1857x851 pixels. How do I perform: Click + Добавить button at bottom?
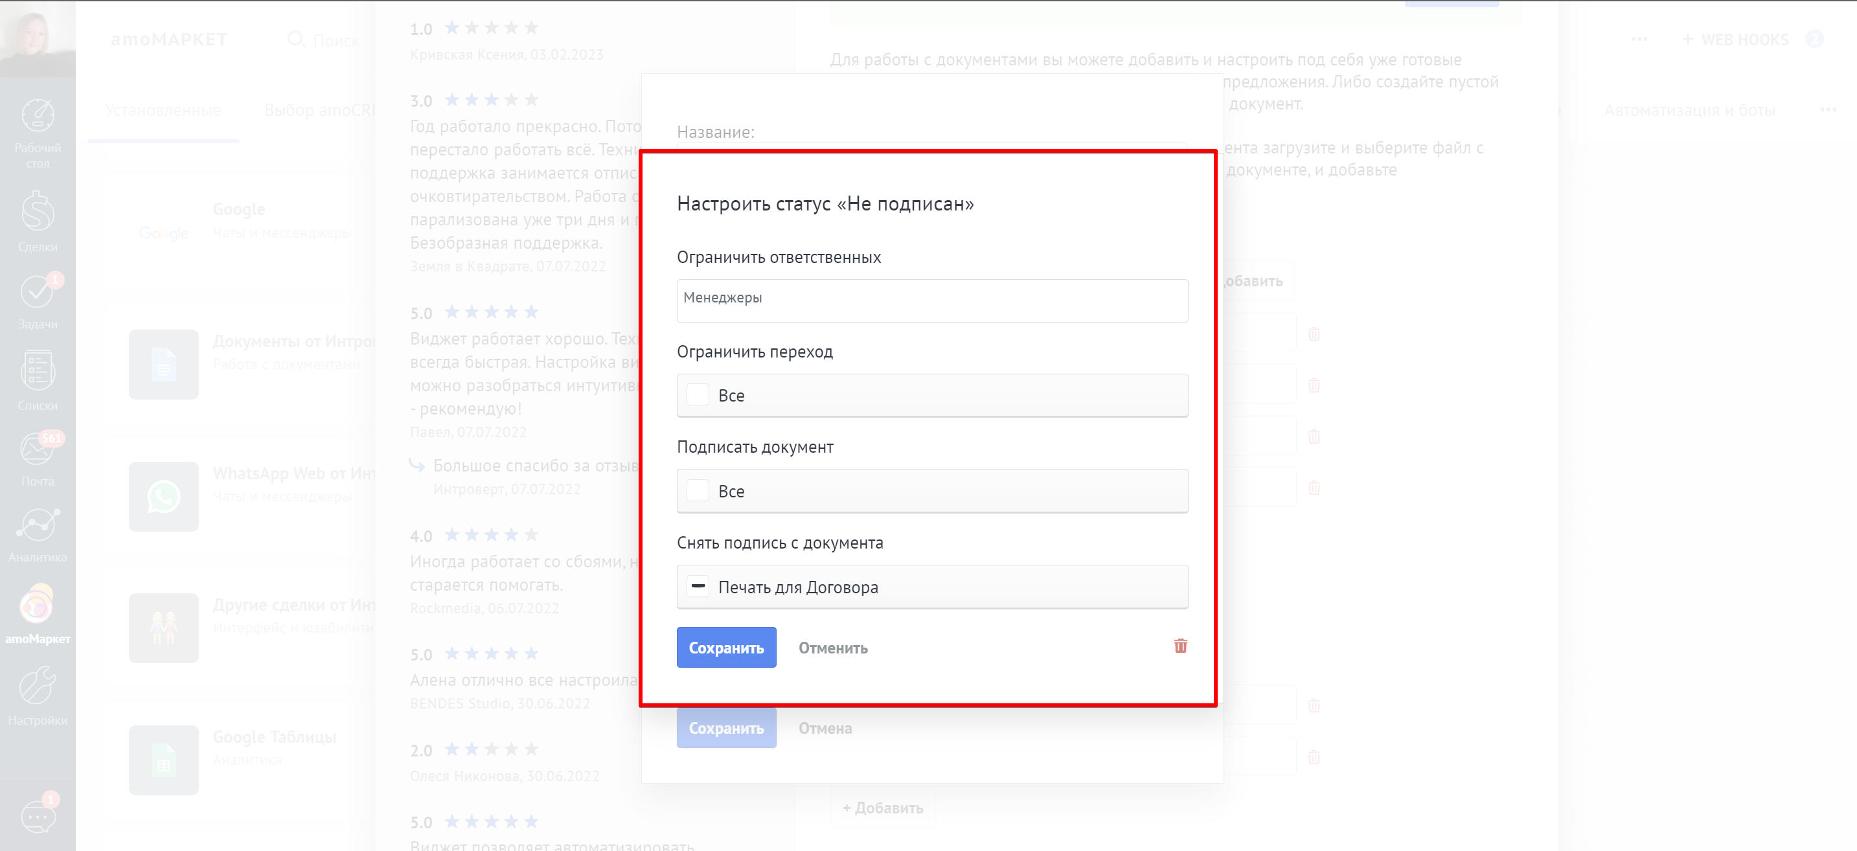coord(883,808)
